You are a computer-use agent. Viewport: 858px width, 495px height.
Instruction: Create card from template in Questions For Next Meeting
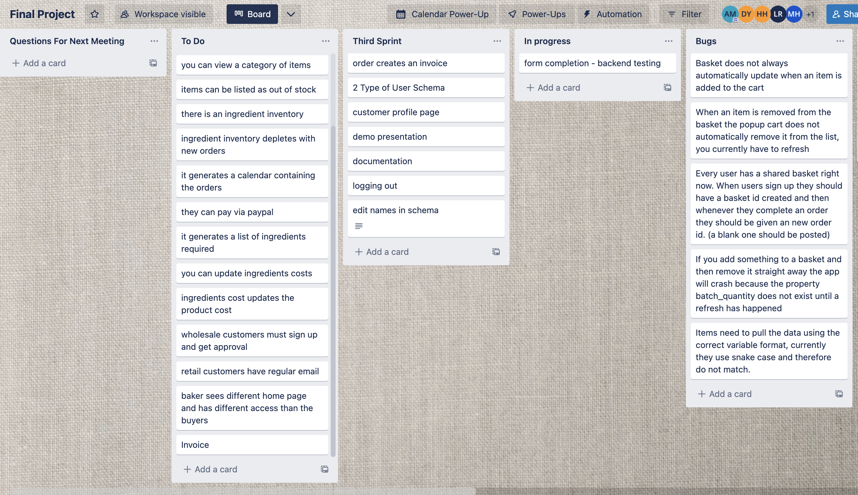click(x=153, y=63)
